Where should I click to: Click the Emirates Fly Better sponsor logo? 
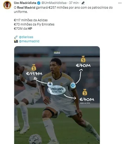pyautogui.click(x=56, y=90)
